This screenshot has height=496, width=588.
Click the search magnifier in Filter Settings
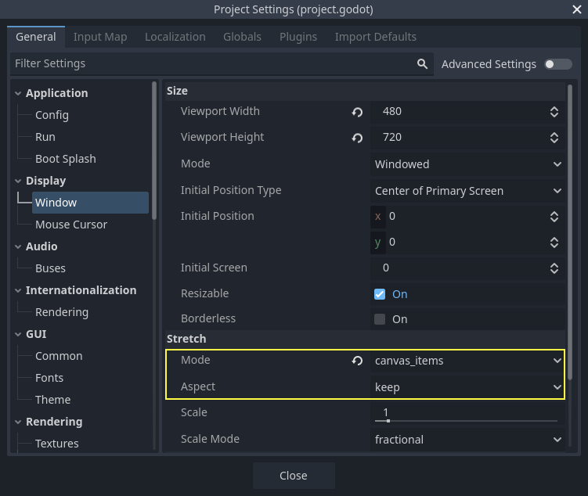[422, 64]
